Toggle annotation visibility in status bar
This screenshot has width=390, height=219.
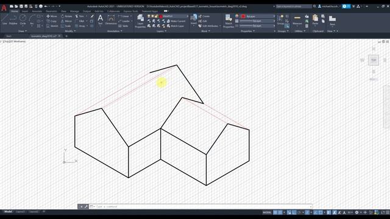(x=335, y=212)
